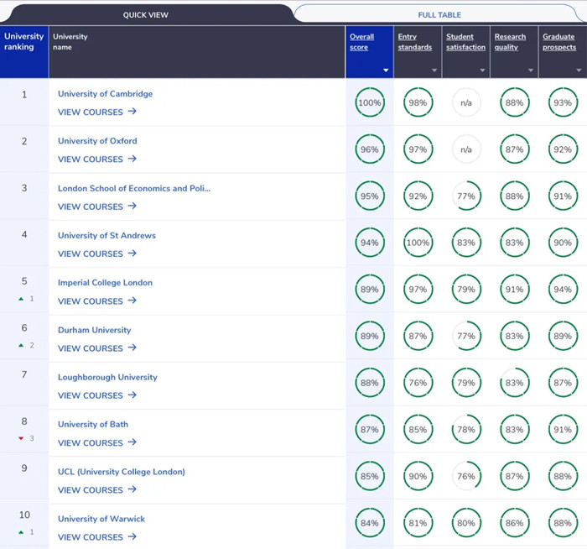This screenshot has width=587, height=549.
Task: Click the Research quality dropdown arrow
Action: [x=531, y=71]
